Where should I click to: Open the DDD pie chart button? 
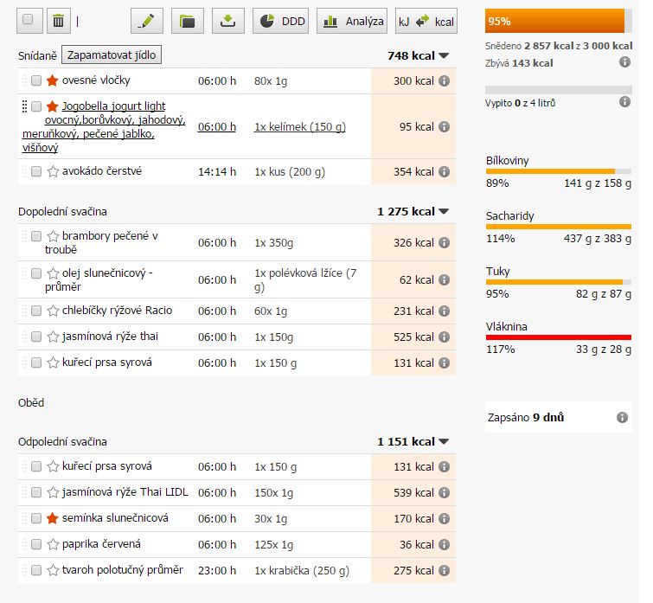click(x=280, y=21)
